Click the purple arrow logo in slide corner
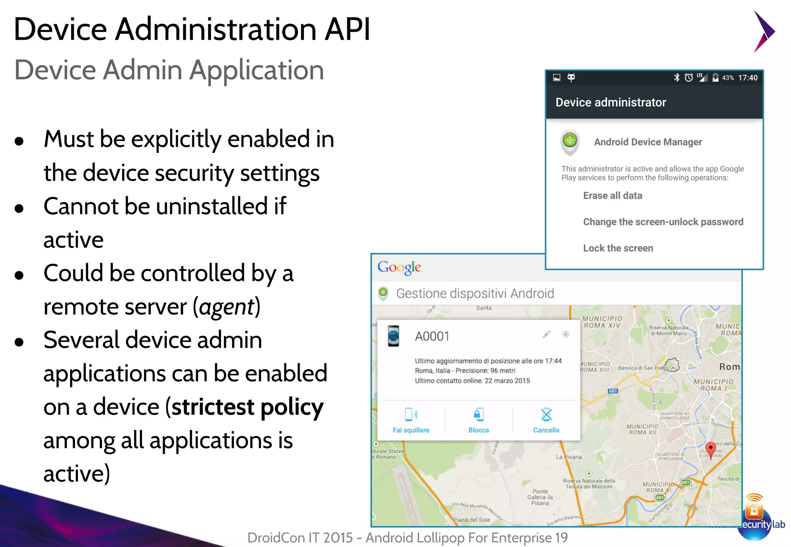 click(x=764, y=31)
